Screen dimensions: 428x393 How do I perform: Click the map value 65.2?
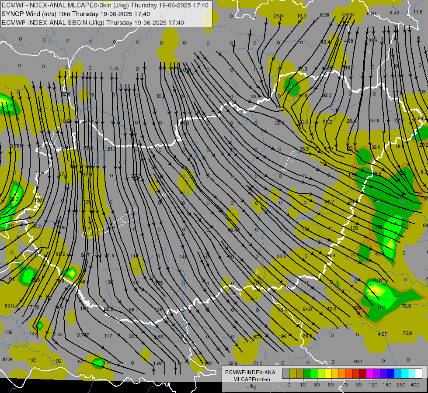pyautogui.click(x=108, y=309)
